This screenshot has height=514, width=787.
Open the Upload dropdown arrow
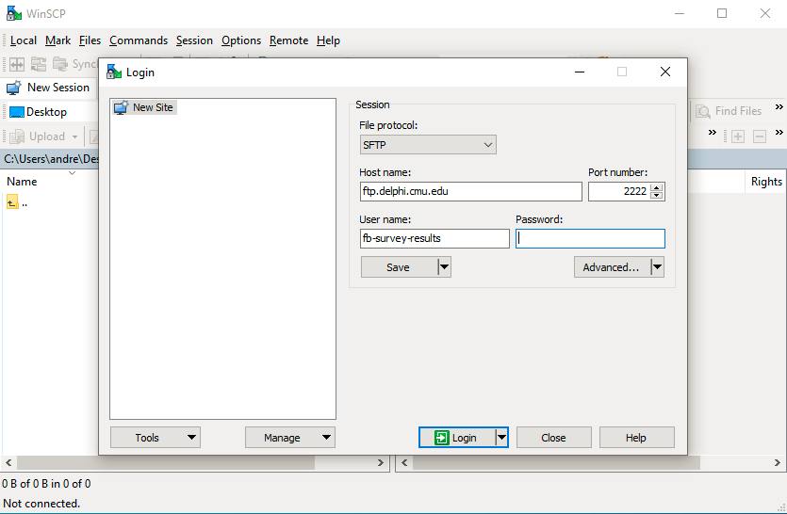(x=74, y=137)
